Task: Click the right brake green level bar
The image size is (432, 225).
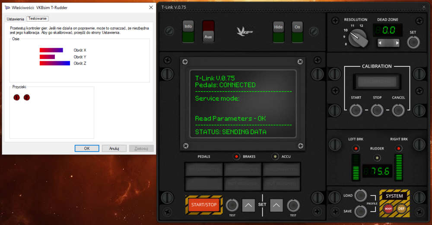Action: [x=399, y=167]
